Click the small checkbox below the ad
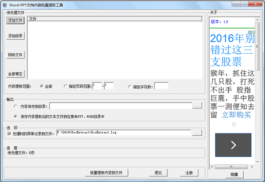Image resolution: width=265 pixels, height=182 pixels. pyautogui.click(x=234, y=124)
